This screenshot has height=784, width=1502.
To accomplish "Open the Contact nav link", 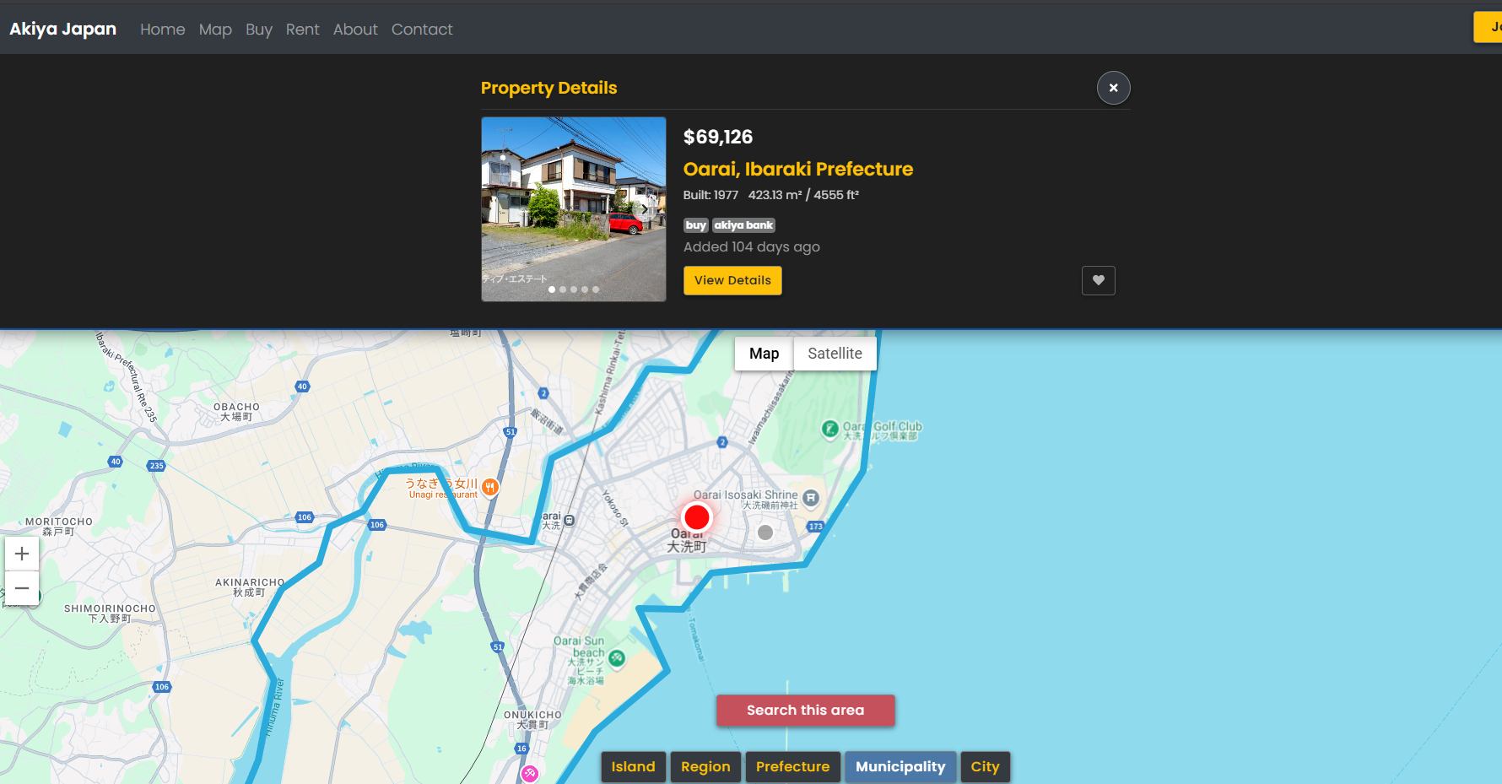I will (422, 30).
